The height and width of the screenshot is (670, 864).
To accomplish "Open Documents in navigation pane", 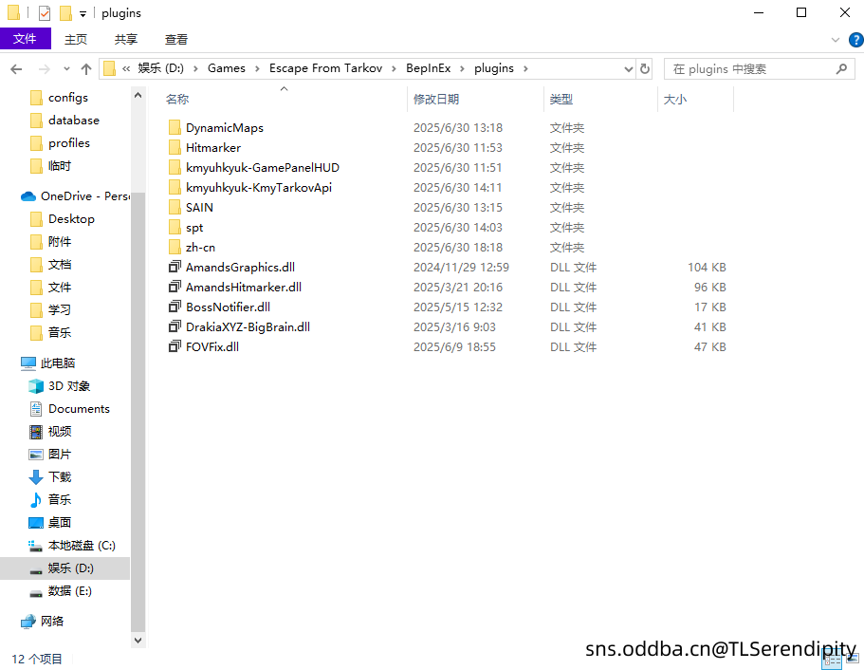I will [79, 409].
